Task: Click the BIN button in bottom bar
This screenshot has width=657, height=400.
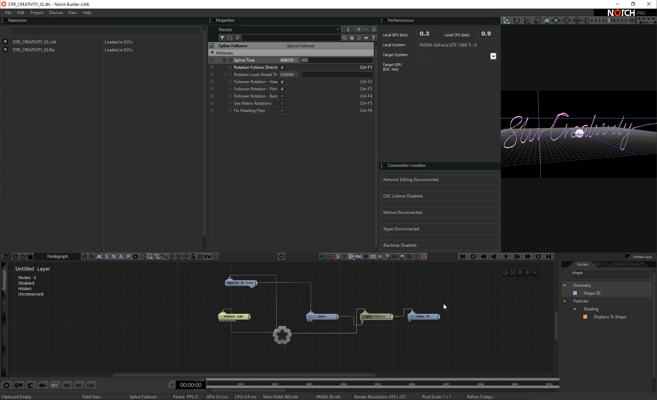Action: tap(67, 386)
